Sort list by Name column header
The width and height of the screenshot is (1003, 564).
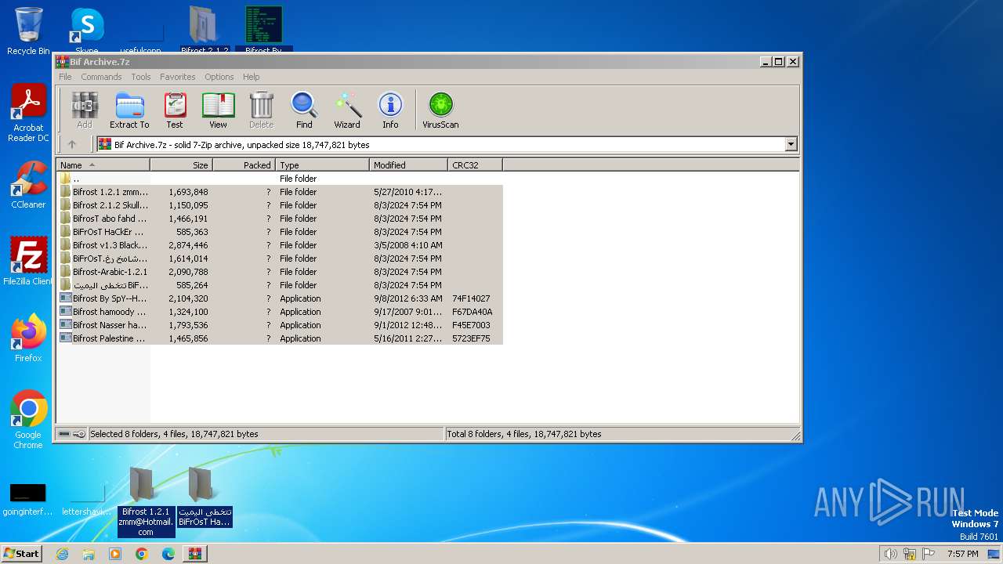pyautogui.click(x=103, y=165)
